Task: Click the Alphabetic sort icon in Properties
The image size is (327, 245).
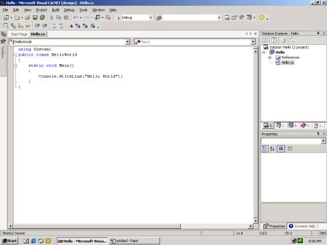Action: [272, 149]
